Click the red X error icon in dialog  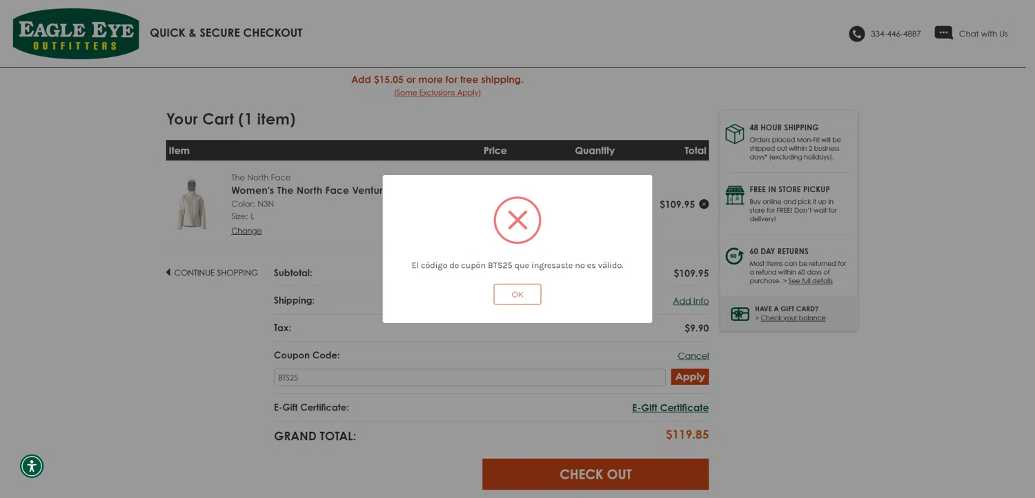[517, 220]
